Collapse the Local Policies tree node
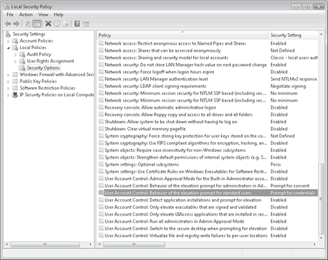The width and height of the screenshot is (328, 260). click(x=9, y=48)
